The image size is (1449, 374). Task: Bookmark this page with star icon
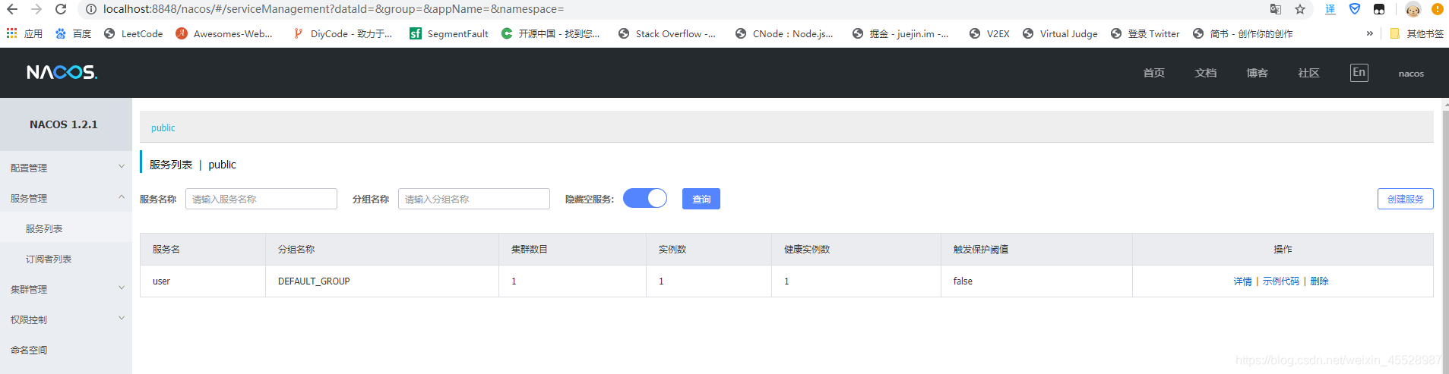tap(1300, 9)
